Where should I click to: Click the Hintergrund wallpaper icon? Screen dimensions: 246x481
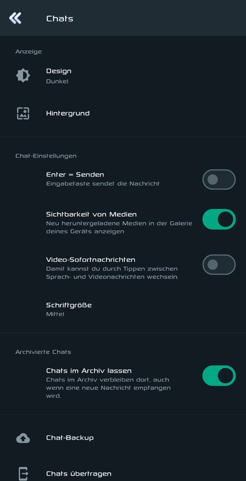pyautogui.click(x=23, y=113)
